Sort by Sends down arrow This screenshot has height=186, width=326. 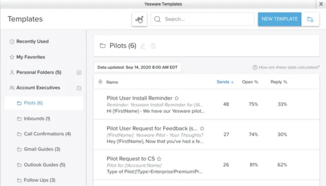(x=233, y=82)
